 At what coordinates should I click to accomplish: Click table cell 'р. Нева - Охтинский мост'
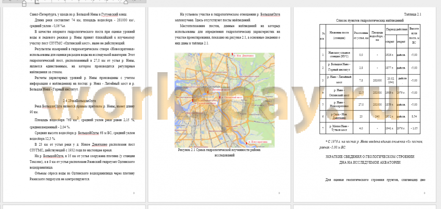339,92
